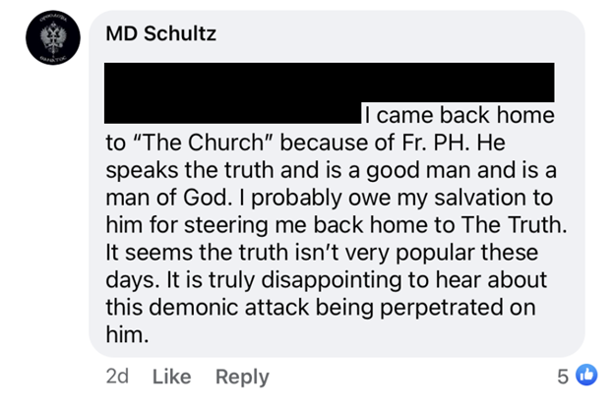
Task: Reply to the MD Schultz comment
Action: pos(242,378)
